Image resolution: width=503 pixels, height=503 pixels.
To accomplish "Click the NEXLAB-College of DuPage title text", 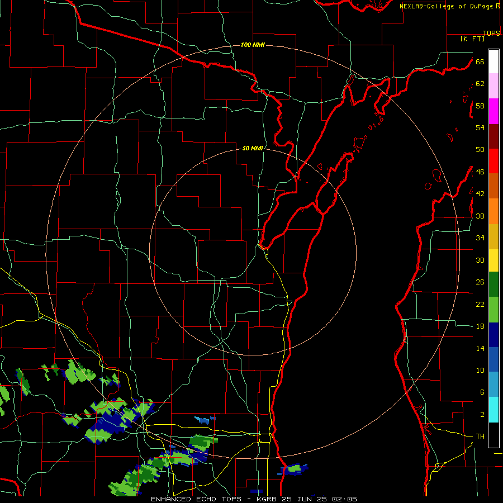I will pyautogui.click(x=447, y=6).
